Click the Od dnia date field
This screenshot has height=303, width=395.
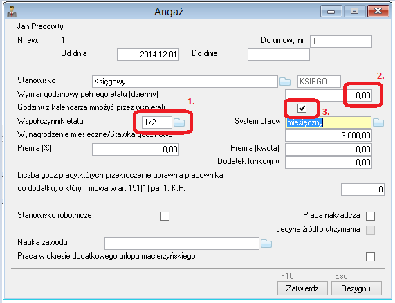[148, 55]
